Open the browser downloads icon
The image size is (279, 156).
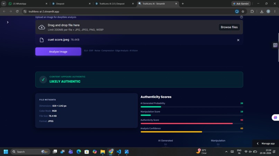(262, 11)
